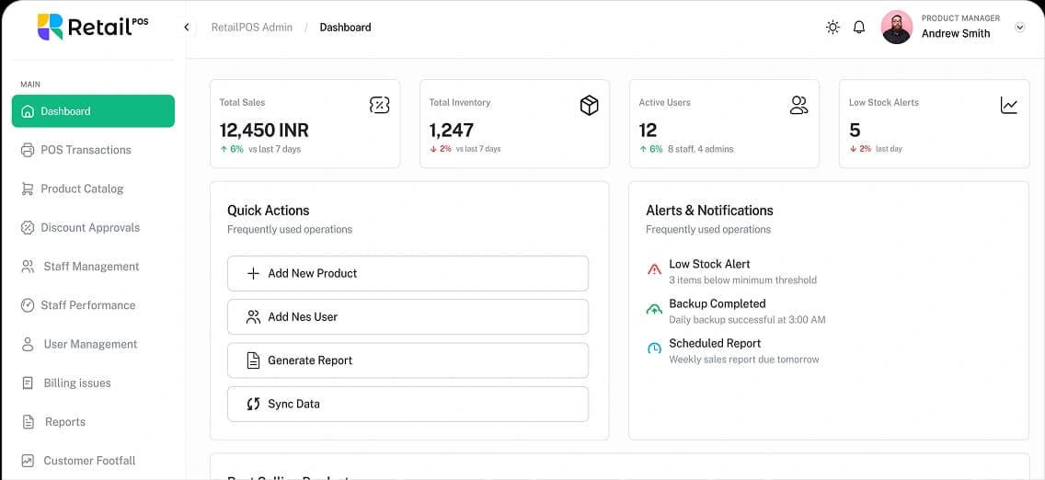Image resolution: width=1045 pixels, height=480 pixels.
Task: Toggle light/dark theme sun icon
Action: pos(833,28)
